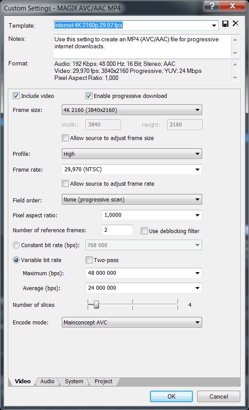
Task: Delete template using the X icon
Action: click(235, 24)
